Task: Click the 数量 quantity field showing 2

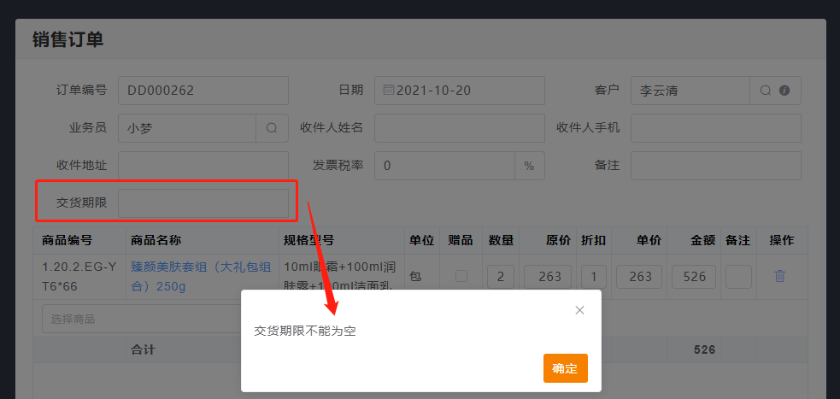Action: (500, 277)
